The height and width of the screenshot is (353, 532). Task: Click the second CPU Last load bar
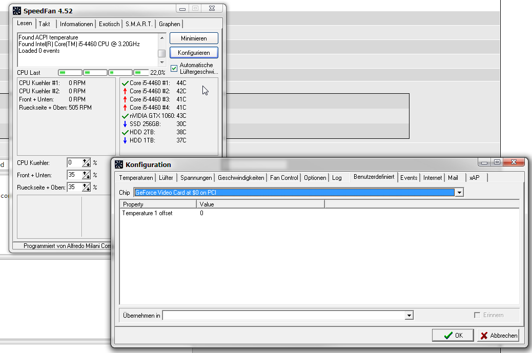coord(95,73)
